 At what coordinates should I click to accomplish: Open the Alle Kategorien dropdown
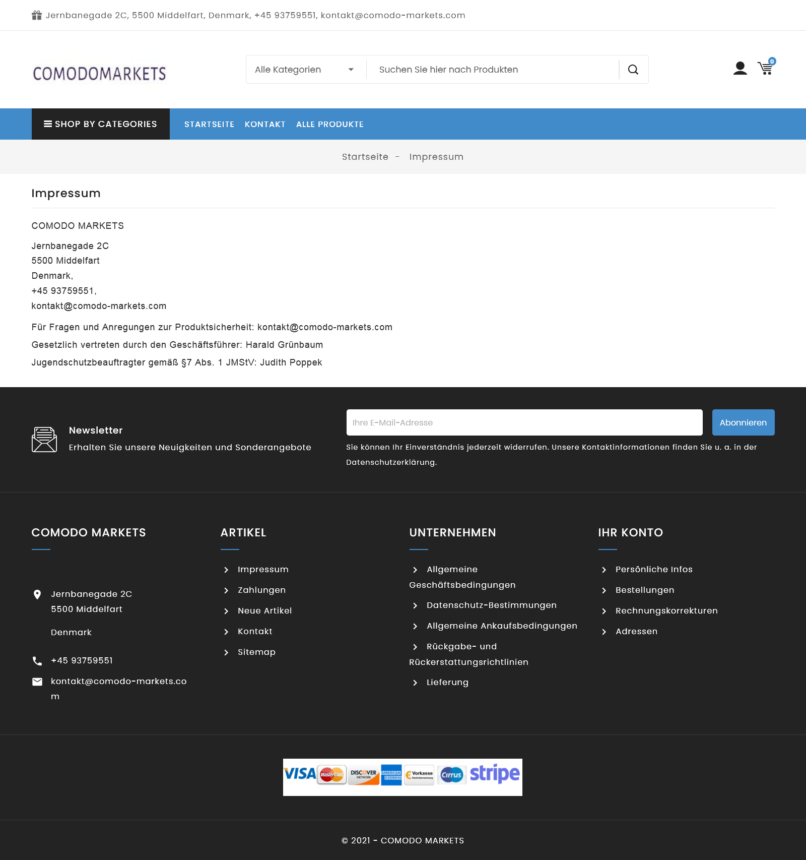pyautogui.click(x=306, y=70)
